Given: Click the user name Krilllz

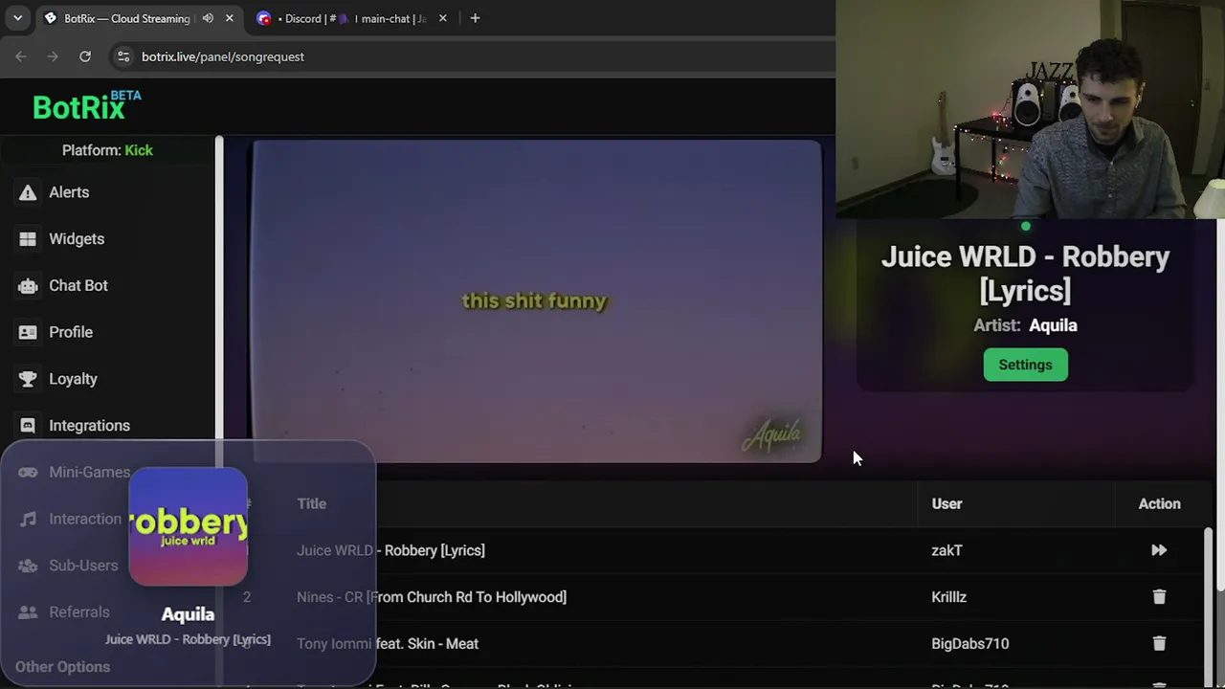Looking at the screenshot, I should tap(948, 597).
